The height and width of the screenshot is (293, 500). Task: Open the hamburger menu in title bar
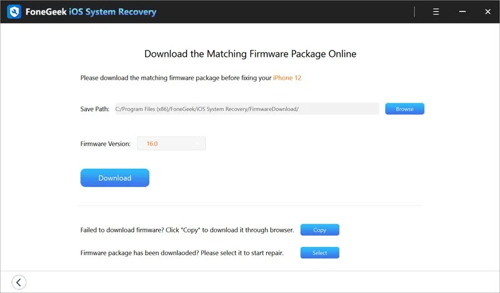pos(436,12)
